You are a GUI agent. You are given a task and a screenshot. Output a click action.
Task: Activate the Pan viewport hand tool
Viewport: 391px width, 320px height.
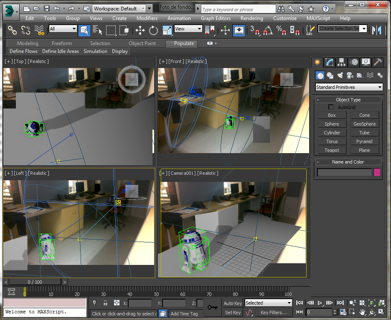362,312
